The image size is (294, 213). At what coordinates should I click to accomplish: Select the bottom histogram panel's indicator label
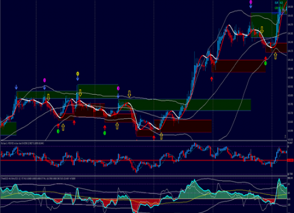(38, 178)
